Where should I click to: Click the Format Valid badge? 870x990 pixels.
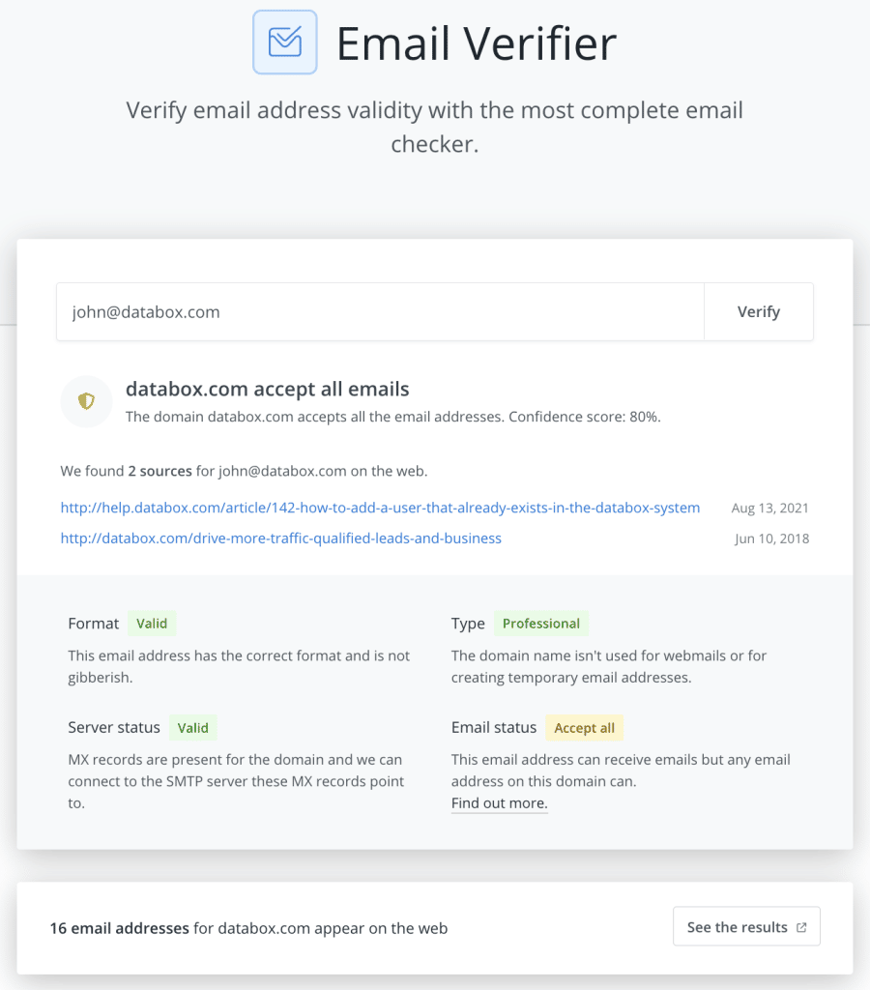click(152, 624)
